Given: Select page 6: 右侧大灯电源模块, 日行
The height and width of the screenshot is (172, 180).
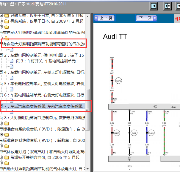Looking at the screenshot, I should coord(42,95).
